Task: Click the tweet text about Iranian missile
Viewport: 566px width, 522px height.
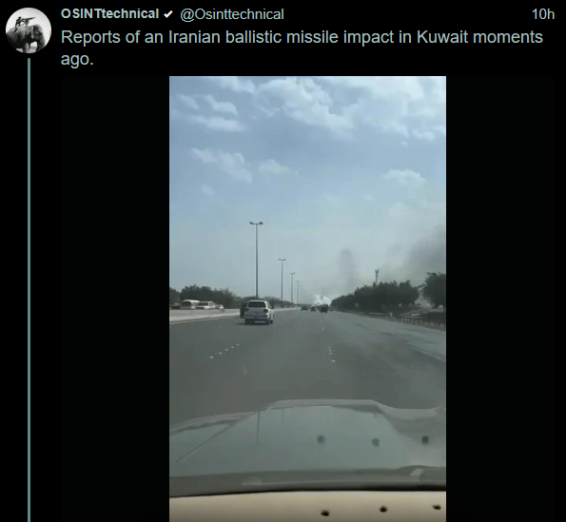Action: tap(302, 48)
